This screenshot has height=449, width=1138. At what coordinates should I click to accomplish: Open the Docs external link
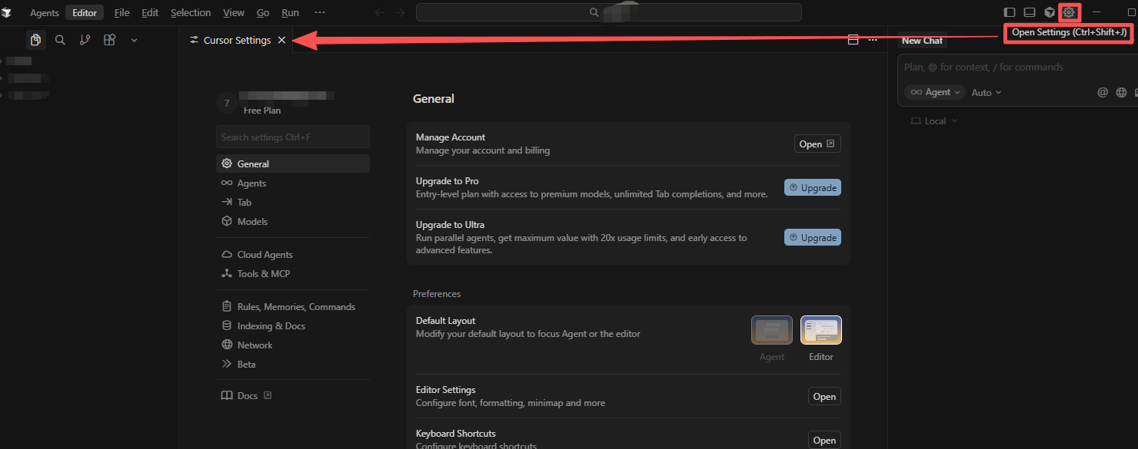(x=247, y=396)
